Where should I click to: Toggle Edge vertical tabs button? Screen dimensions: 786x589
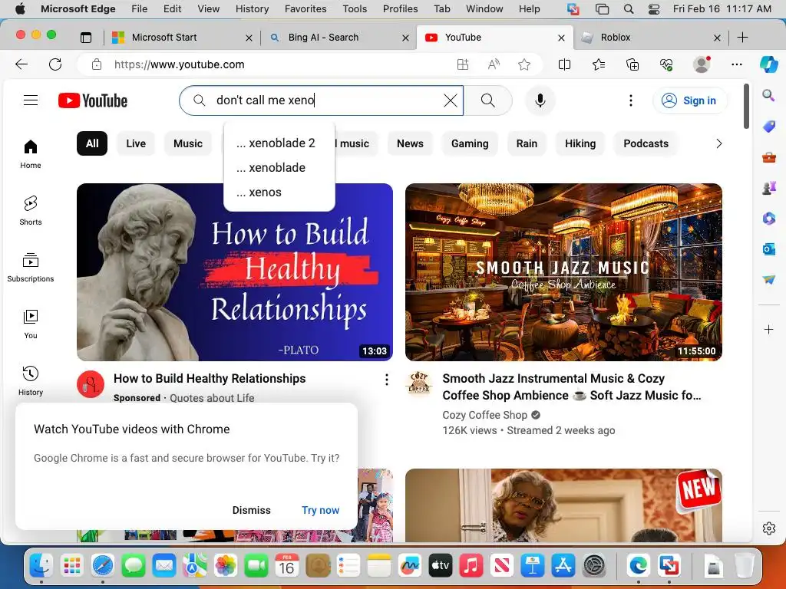point(86,38)
